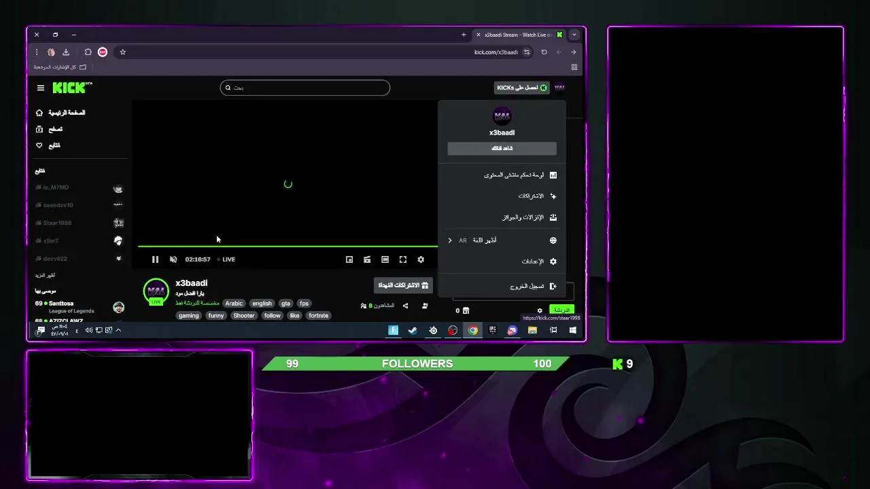
Task: Show more followed channels (اظهر المزيد)
Action: point(46,275)
